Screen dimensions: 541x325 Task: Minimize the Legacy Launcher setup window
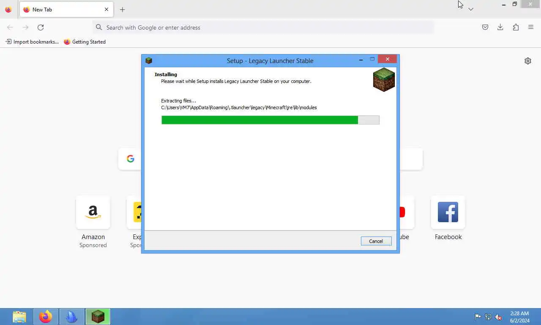pos(361,60)
